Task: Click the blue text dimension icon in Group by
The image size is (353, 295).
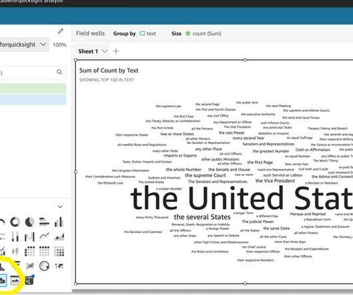Action: [x=143, y=33]
